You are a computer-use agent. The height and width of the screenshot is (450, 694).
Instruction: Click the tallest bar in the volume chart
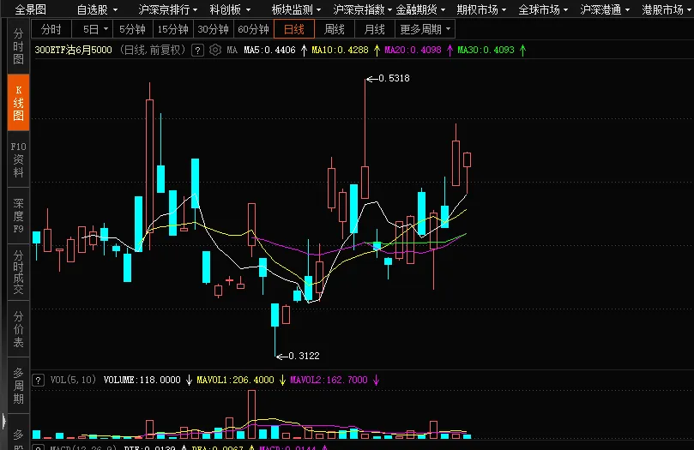click(x=252, y=414)
